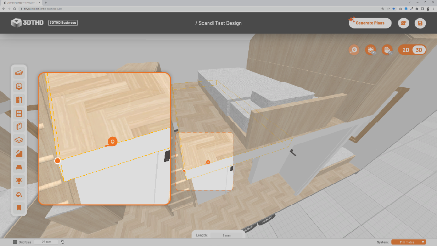The height and width of the screenshot is (246, 437).
Task: Select the paint bucket tool
Action: coord(19,194)
